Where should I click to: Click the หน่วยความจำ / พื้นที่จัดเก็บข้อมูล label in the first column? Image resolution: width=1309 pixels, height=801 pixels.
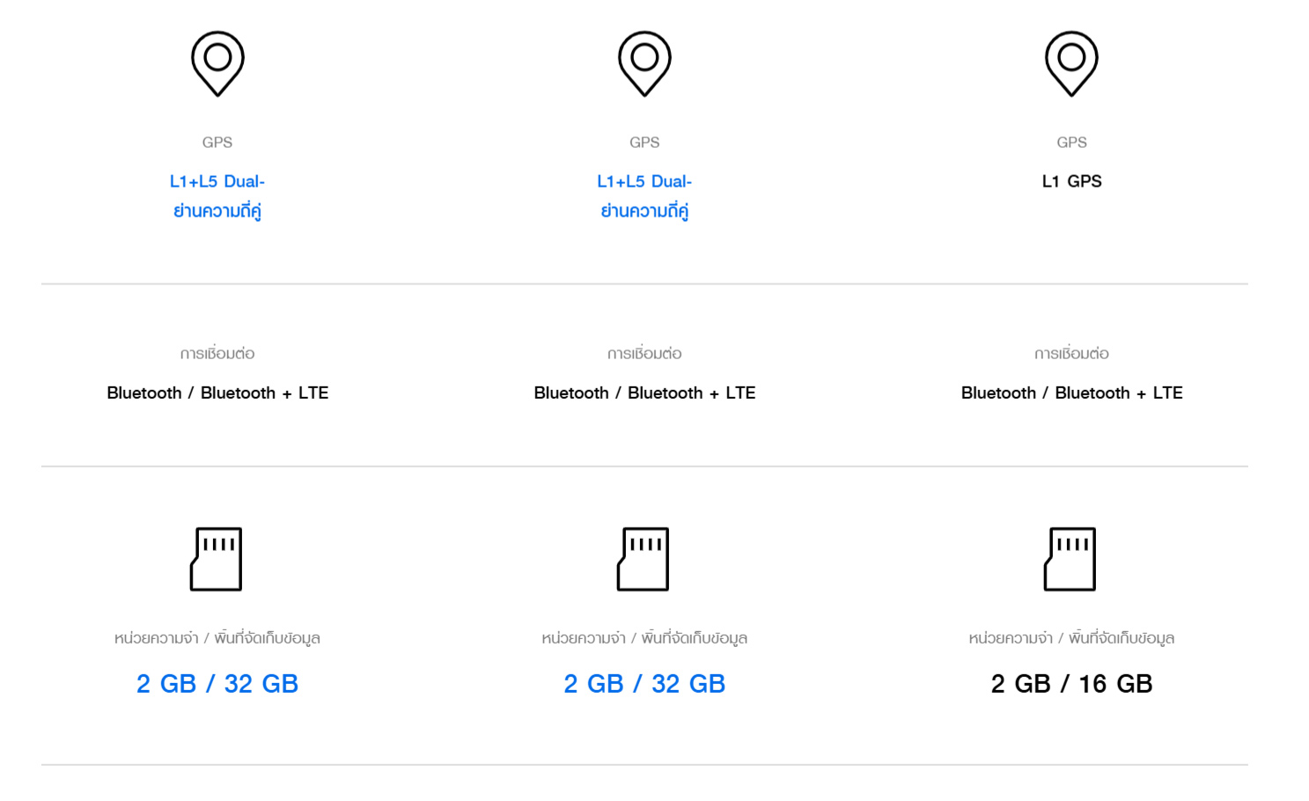point(217,638)
